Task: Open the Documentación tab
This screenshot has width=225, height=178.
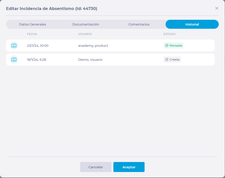Action: (x=86, y=24)
